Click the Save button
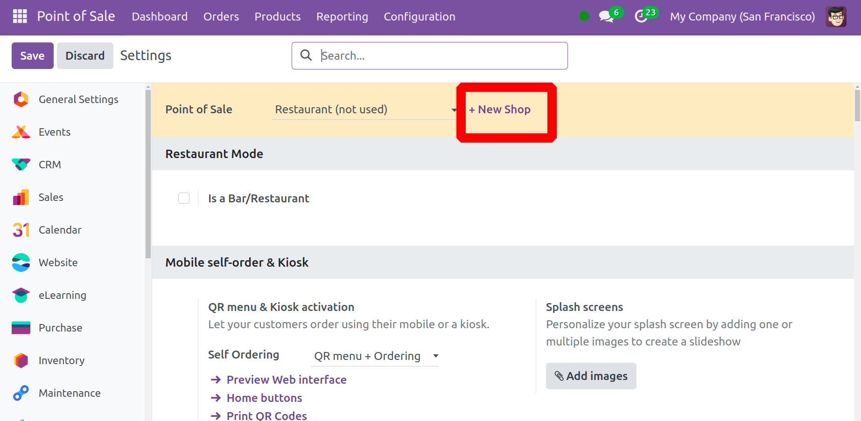The image size is (861, 421). [32, 55]
